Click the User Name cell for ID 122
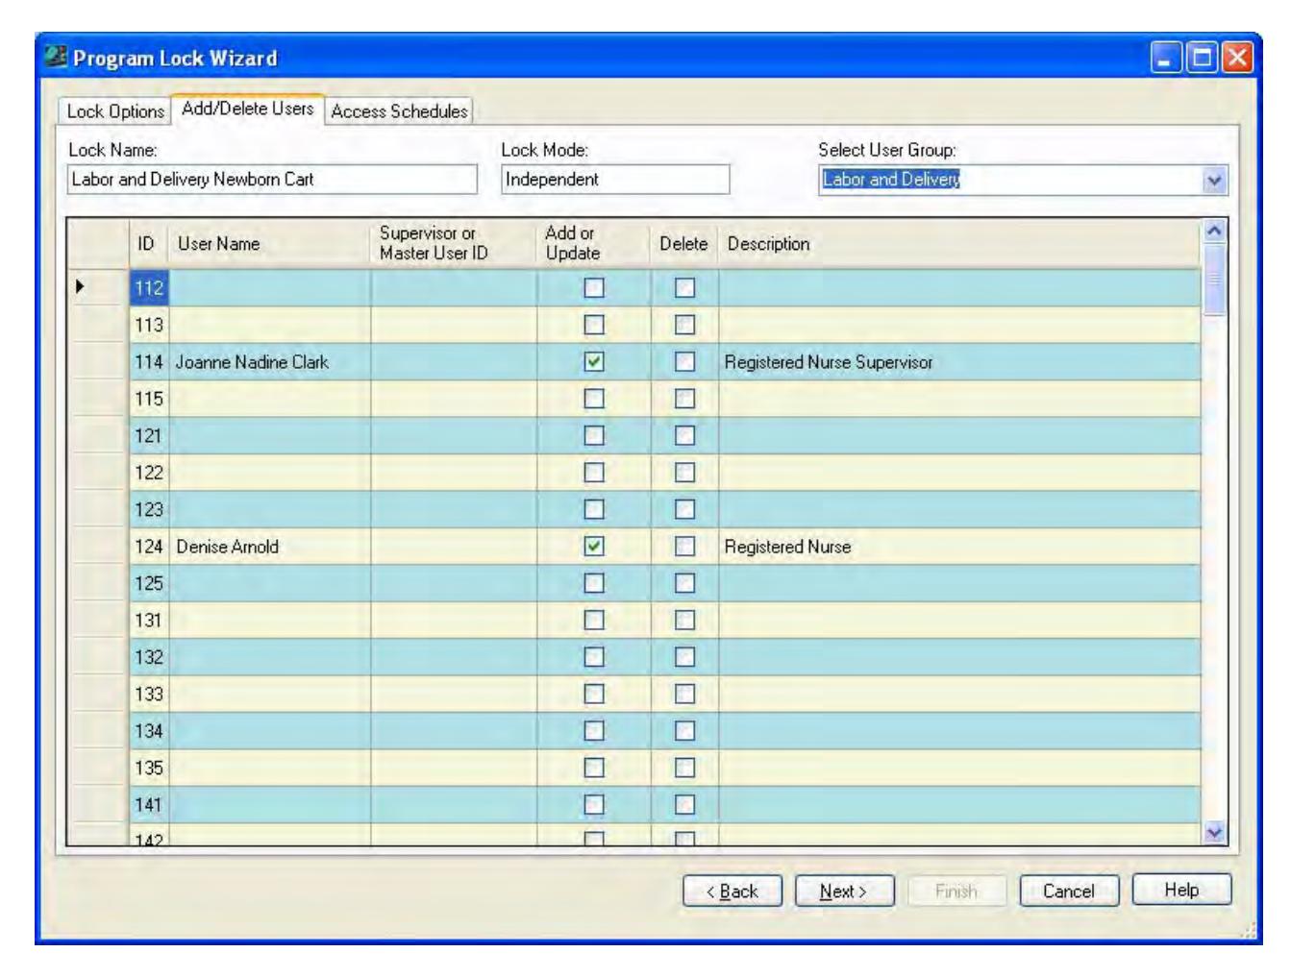The width and height of the screenshot is (1291, 977). click(269, 473)
